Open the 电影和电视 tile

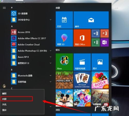point(82,62)
